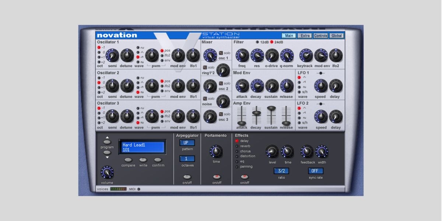This screenshot has width=442, height=221.
Task: Click the Oscillator 3 pwm knob
Action: pyautogui.click(x=152, y=116)
